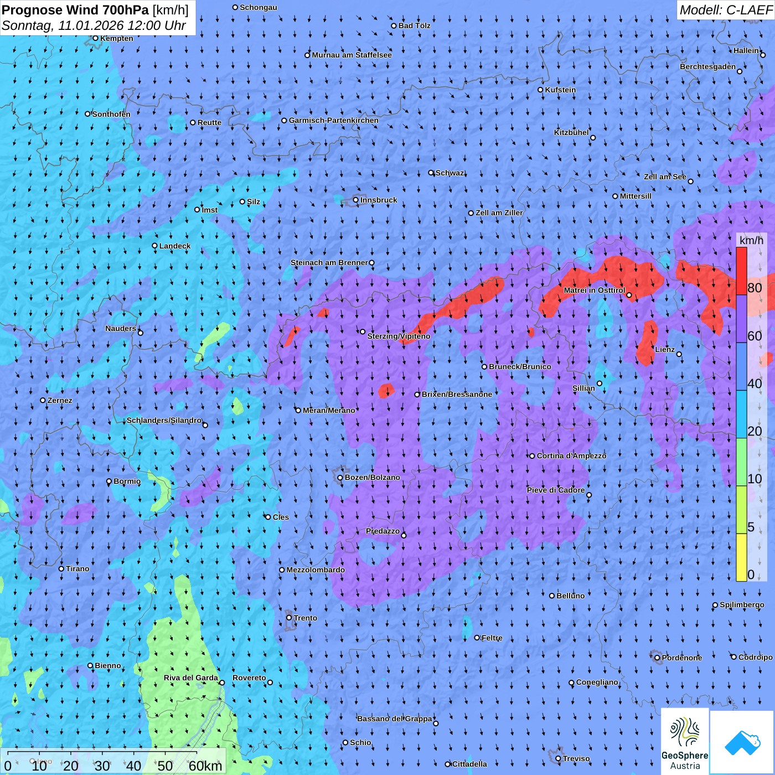The width and height of the screenshot is (775, 775).
Task: Click the 'Bad Tölz' label
Action: pyautogui.click(x=415, y=25)
